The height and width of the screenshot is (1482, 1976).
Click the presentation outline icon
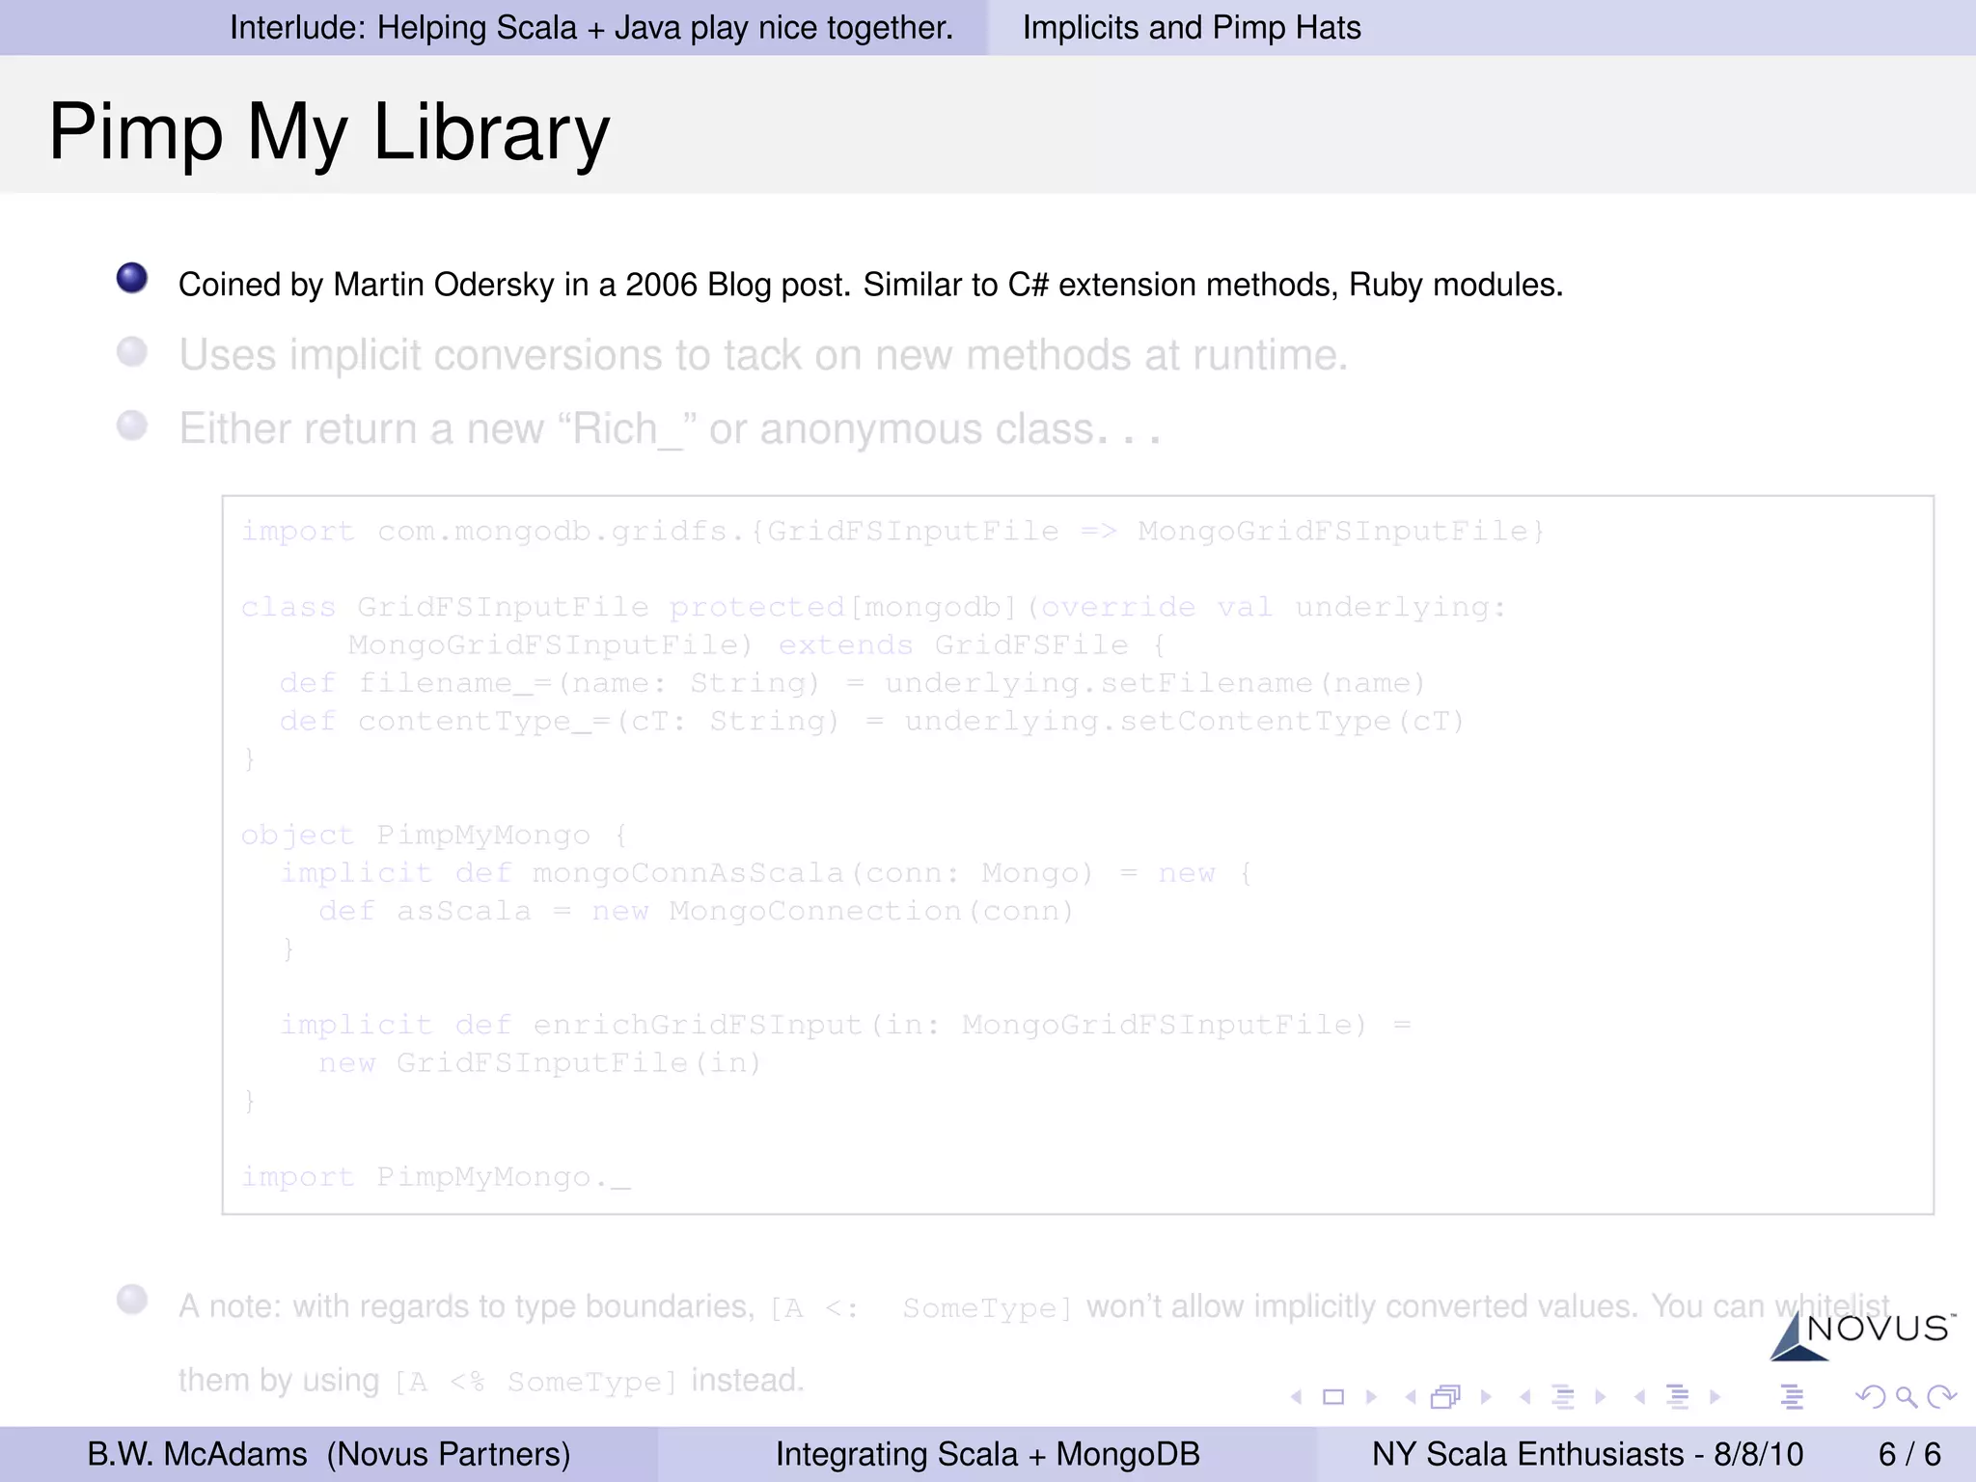point(1792,1396)
